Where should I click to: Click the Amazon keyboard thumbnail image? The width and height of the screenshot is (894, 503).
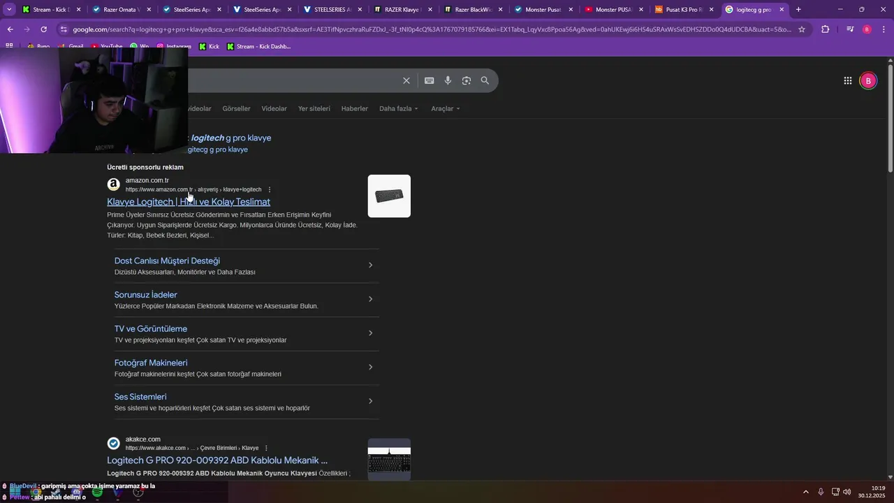(389, 196)
